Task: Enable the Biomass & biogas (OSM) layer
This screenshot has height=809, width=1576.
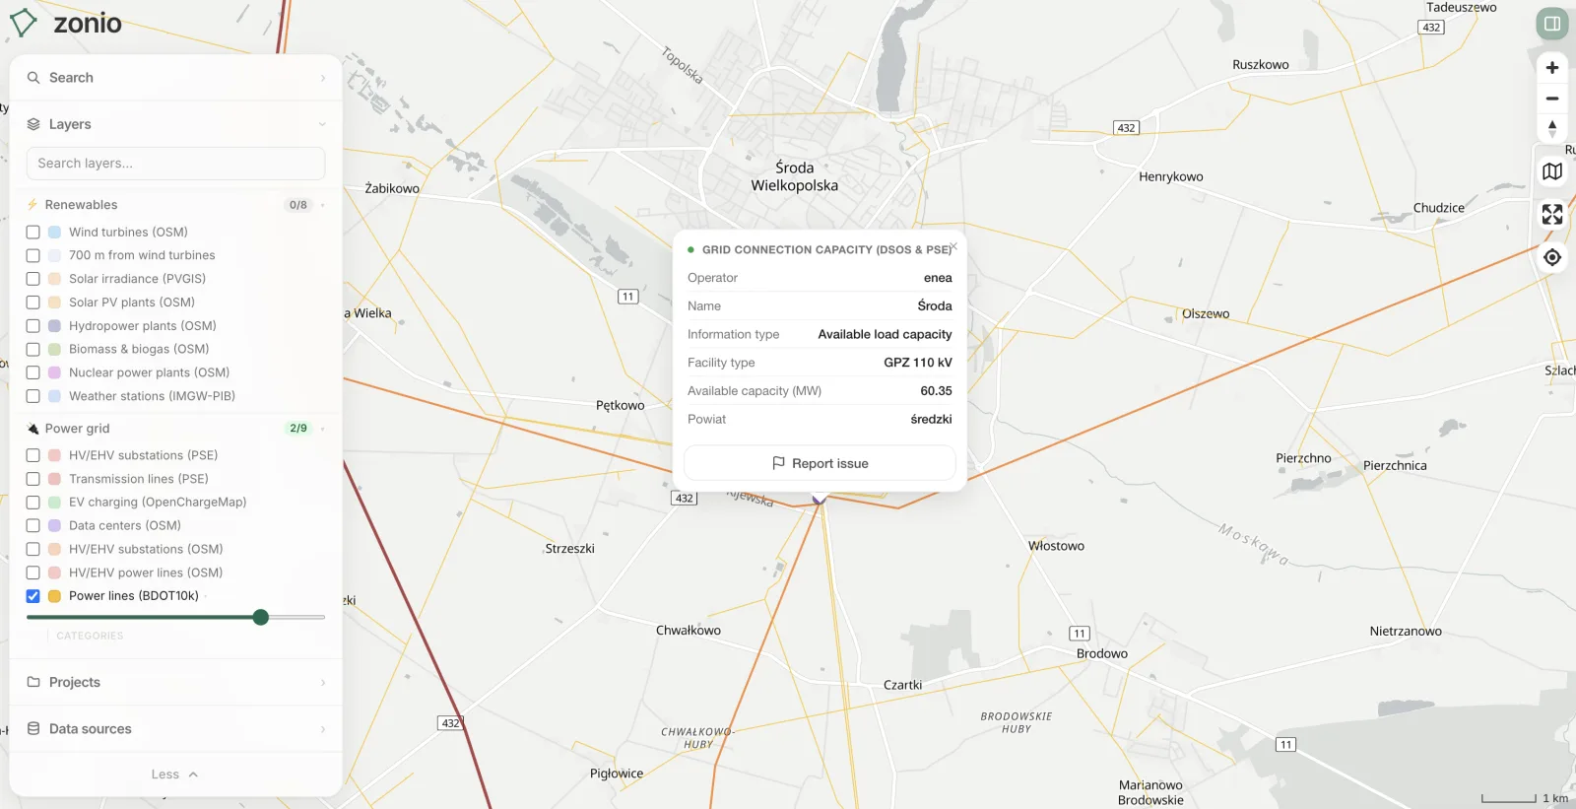Action: (33, 349)
